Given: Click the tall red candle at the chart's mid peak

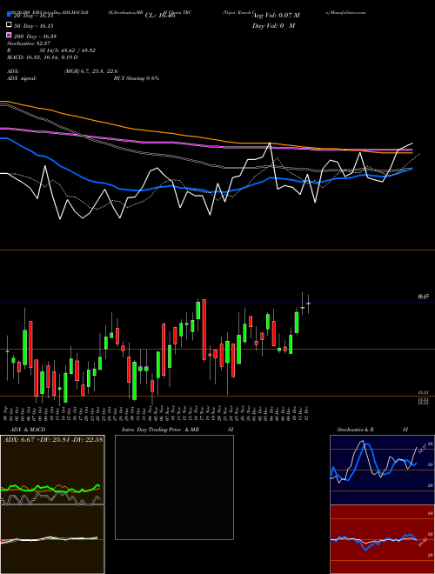Looking at the screenshot, I should tap(204, 330).
